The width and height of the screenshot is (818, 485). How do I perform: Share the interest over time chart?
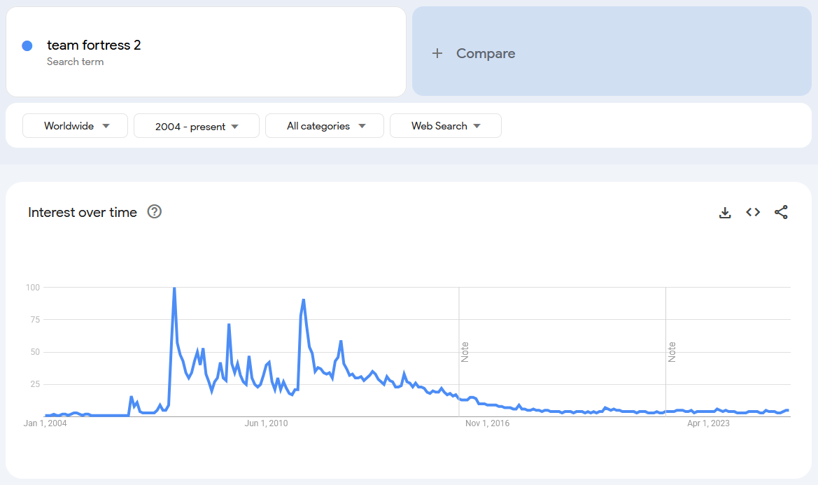(781, 212)
